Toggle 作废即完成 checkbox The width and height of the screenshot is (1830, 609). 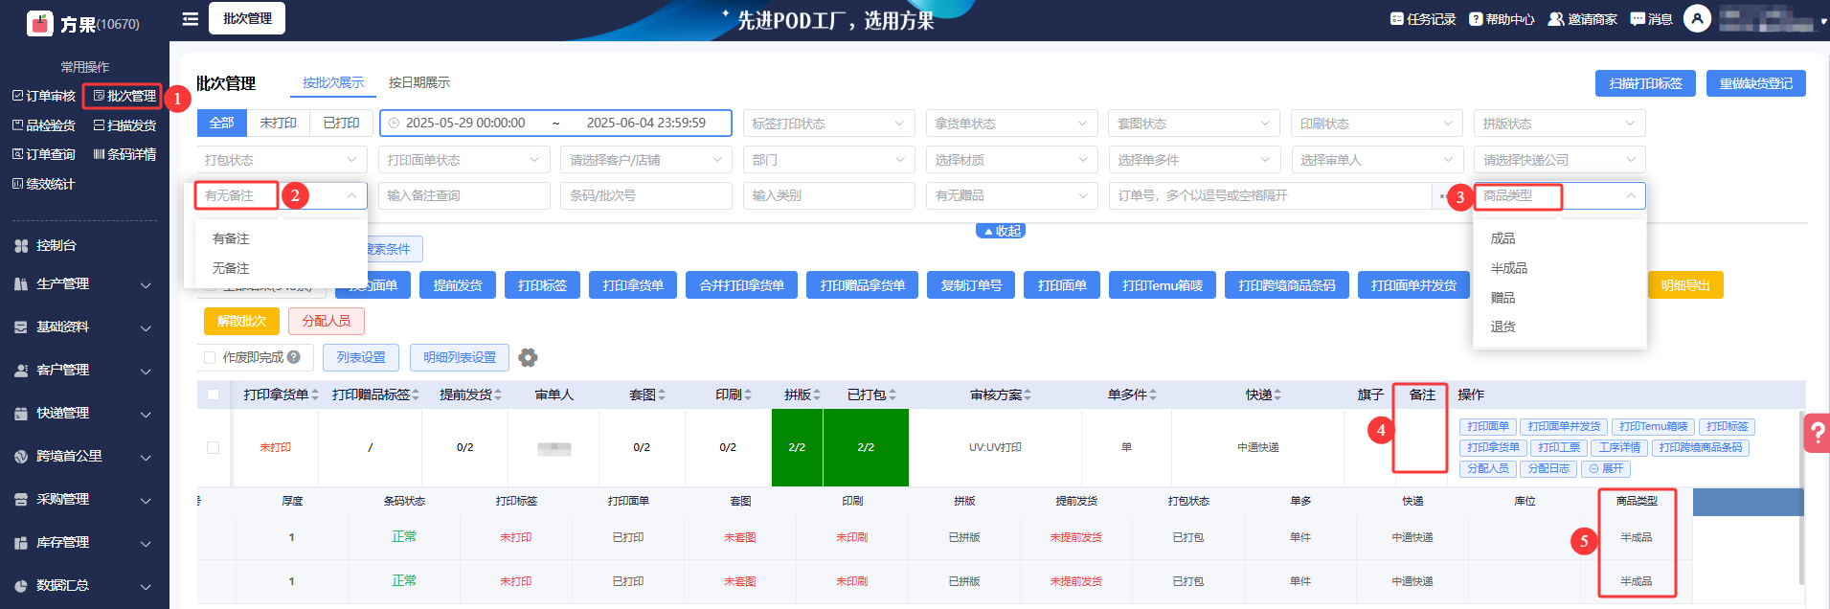pos(210,357)
